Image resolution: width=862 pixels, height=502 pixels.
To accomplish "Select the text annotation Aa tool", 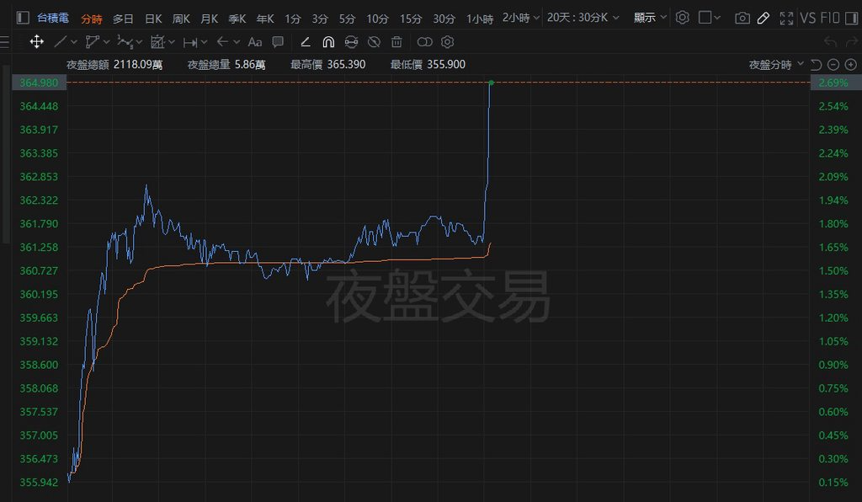I will click(255, 41).
